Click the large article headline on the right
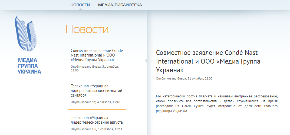290x135 pixels. (x=208, y=61)
